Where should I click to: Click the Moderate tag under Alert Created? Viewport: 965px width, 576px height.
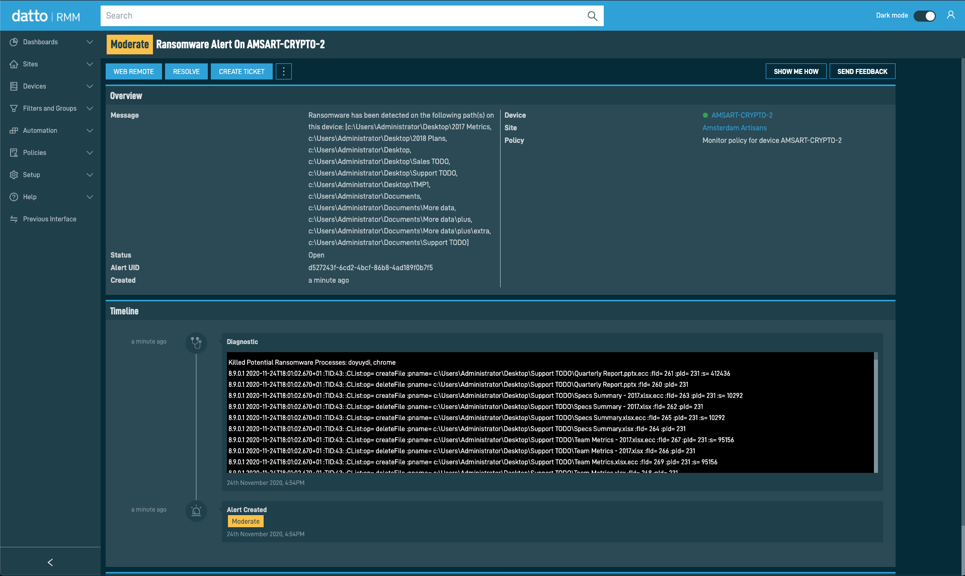coord(246,521)
